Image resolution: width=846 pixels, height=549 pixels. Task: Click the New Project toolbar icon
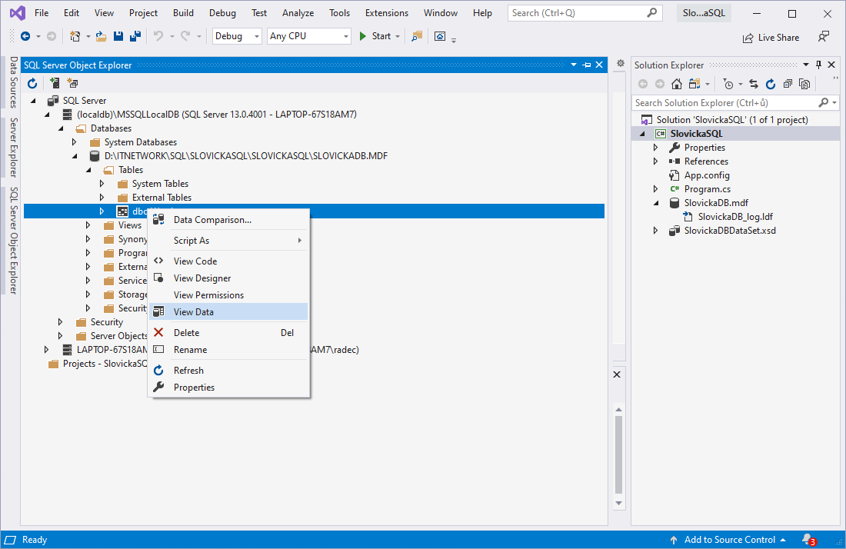click(75, 36)
